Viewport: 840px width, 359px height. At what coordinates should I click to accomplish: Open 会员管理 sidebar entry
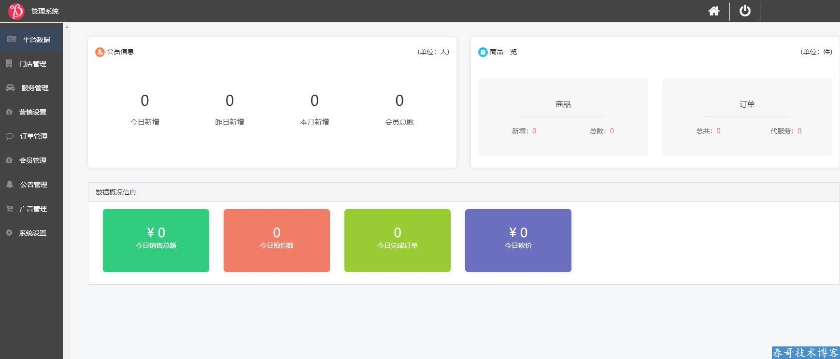point(33,160)
